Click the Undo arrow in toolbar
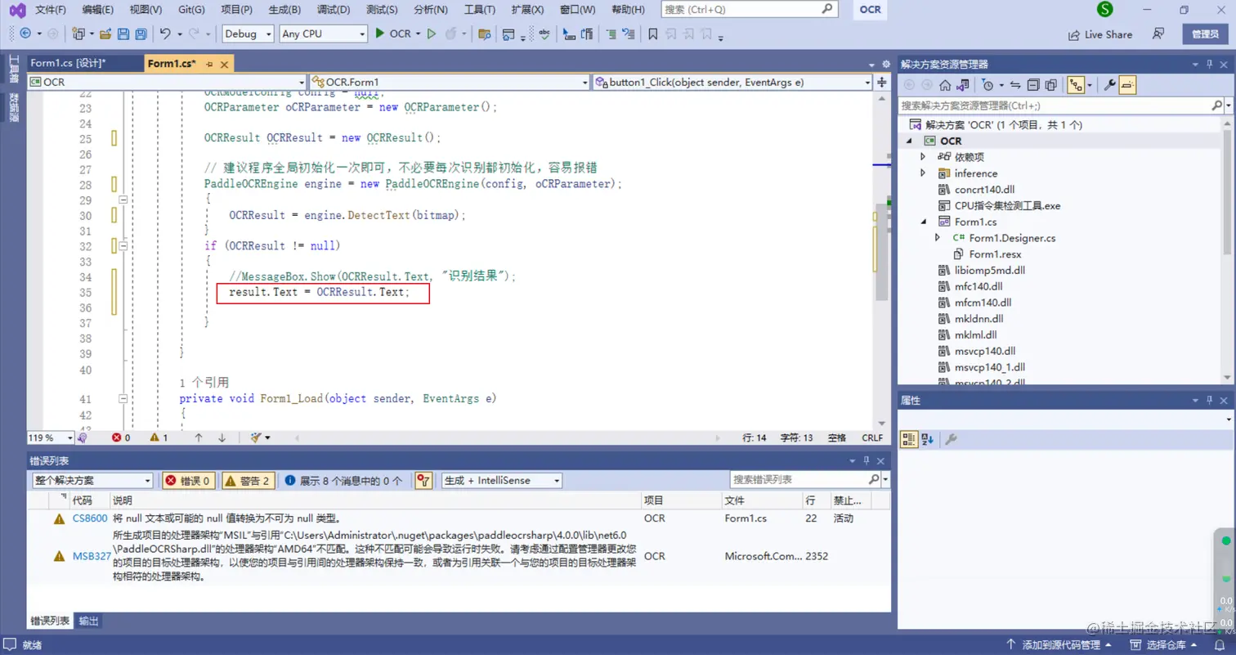This screenshot has height=655, width=1236. [x=165, y=34]
